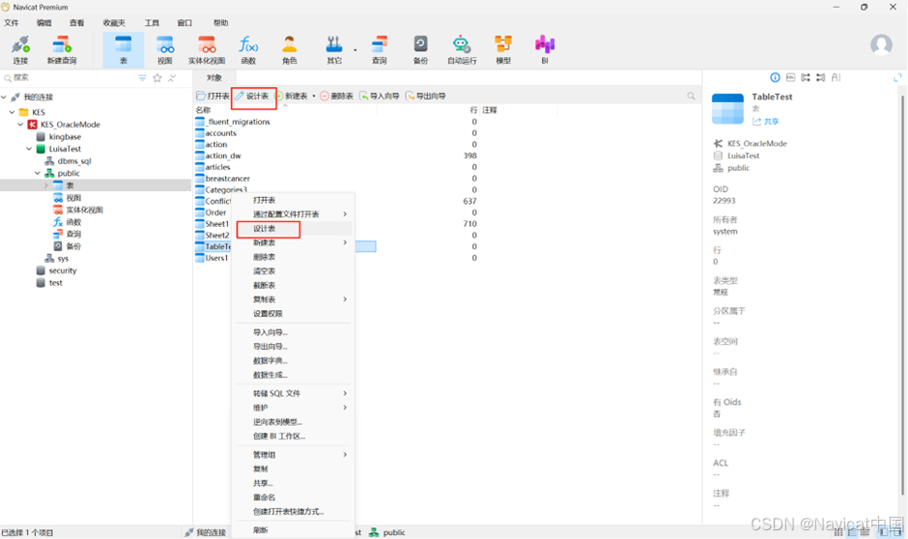Click the 函数 f(x) toolbar icon
Image resolution: width=908 pixels, height=539 pixels.
(248, 49)
